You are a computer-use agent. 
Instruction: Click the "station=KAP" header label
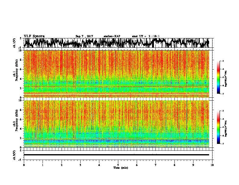click(112, 36)
